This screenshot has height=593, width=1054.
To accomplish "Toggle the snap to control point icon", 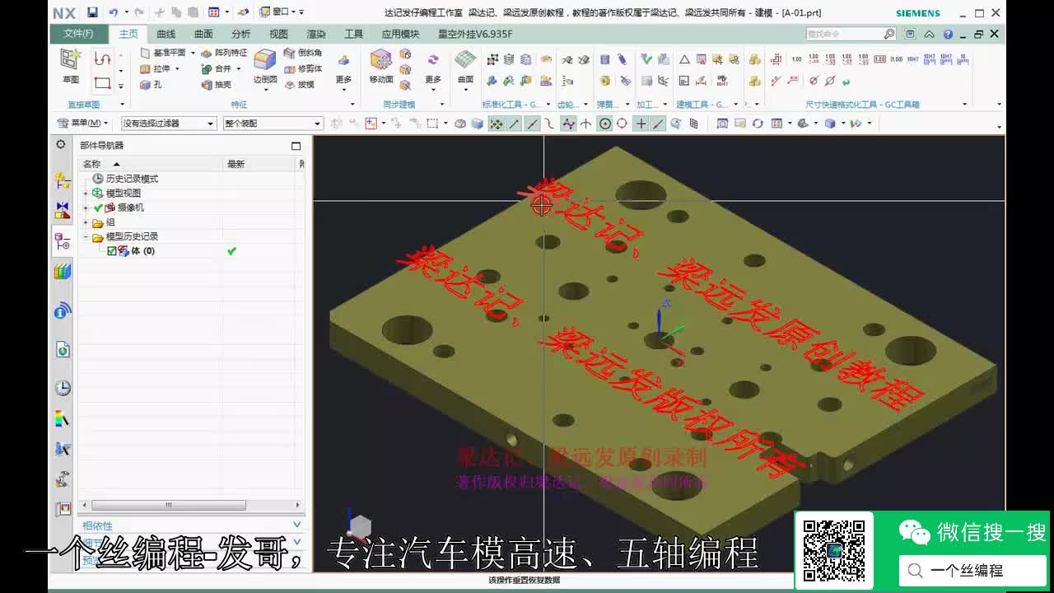I will click(x=550, y=124).
